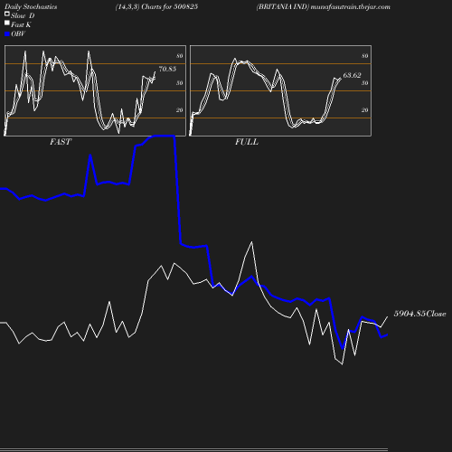Click the 'Fast K' legend label

(x=21, y=25)
